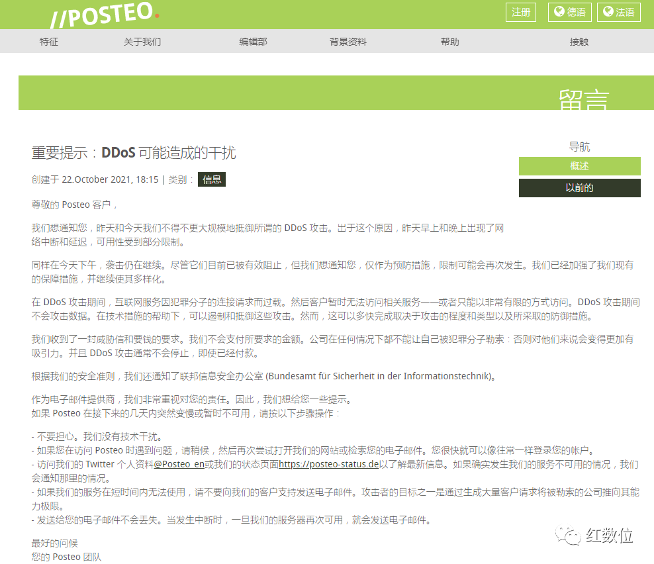Open the https://posteo-status.de link
Screen dimensions: 654x564
[x=329, y=464]
